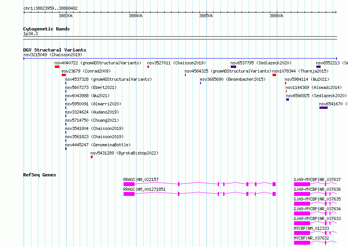Select the 1p34.3 cytogenetic band label
Screen dimensions: 348x247
tap(30, 34)
